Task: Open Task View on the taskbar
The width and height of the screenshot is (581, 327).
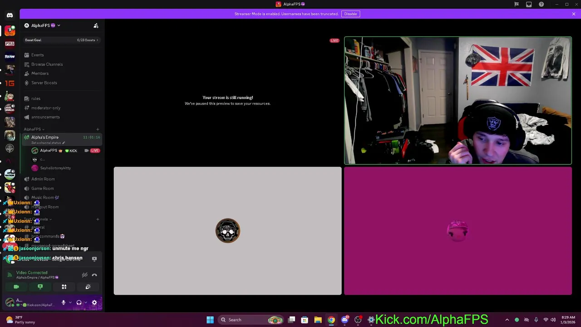Action: pyautogui.click(x=292, y=320)
